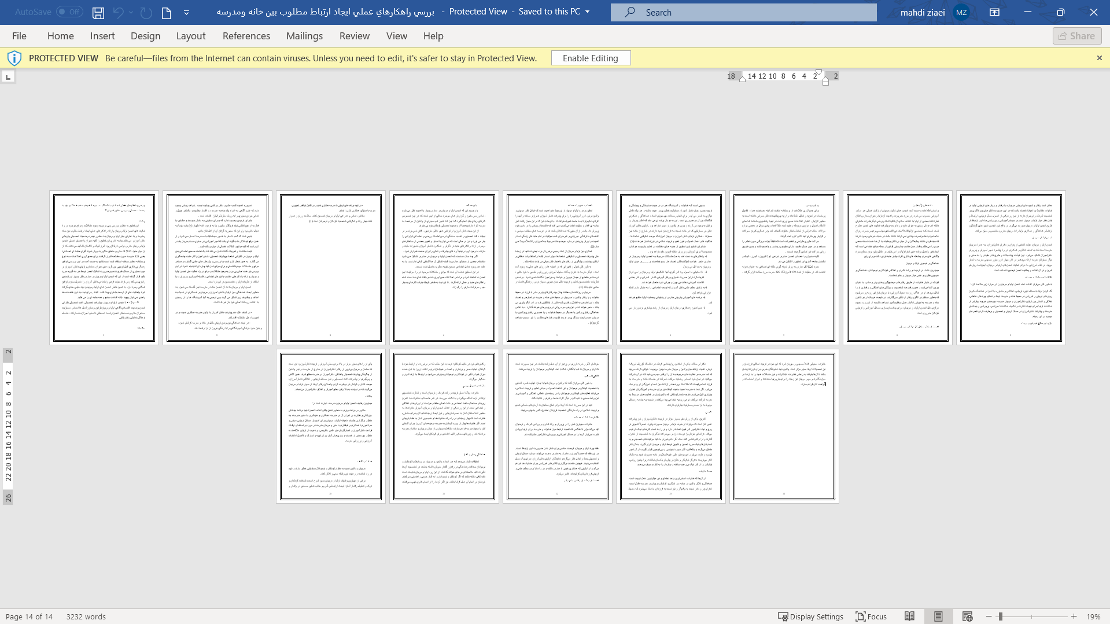Expand the document title saved-location dropdown

588,12
